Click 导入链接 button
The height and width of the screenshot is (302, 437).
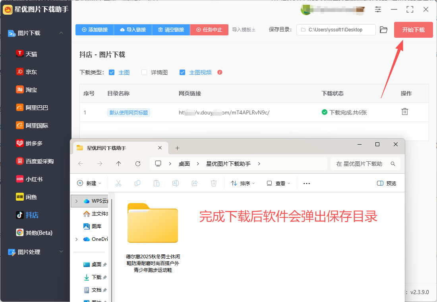(x=133, y=29)
